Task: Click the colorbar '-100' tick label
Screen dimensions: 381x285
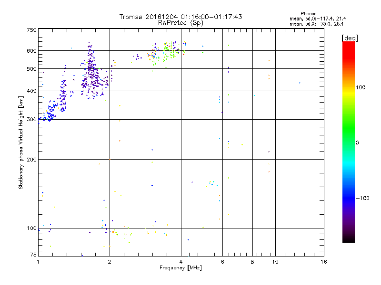Action: [x=362, y=198]
